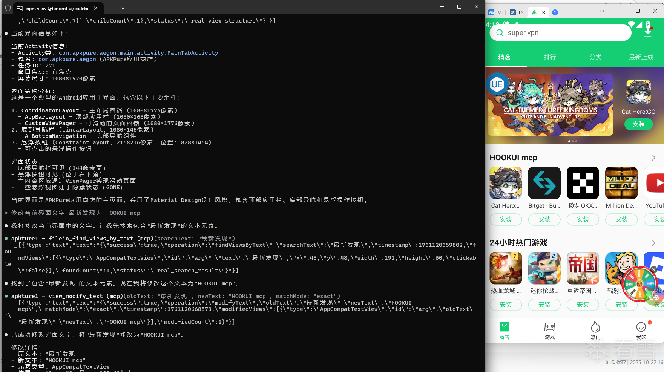The width and height of the screenshot is (664, 372).
Task: Install the 热血龙城 game
Action: point(506,305)
